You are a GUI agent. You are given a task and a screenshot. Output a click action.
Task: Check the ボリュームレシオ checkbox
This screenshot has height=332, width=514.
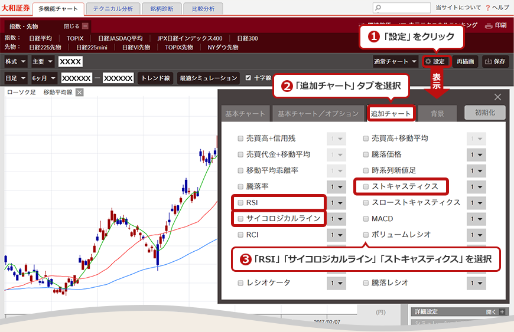(x=366, y=235)
